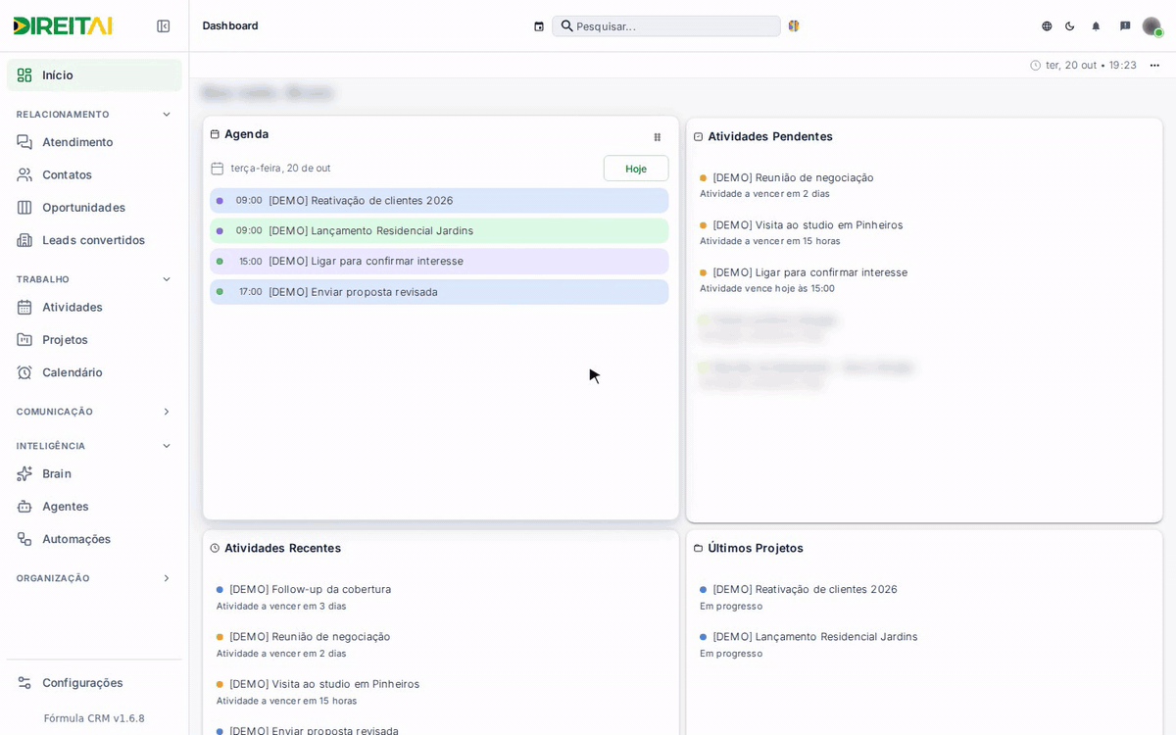This screenshot has height=735, width=1176.
Task: Open agenda event Reativação de clientes 2026
Action: (x=439, y=201)
